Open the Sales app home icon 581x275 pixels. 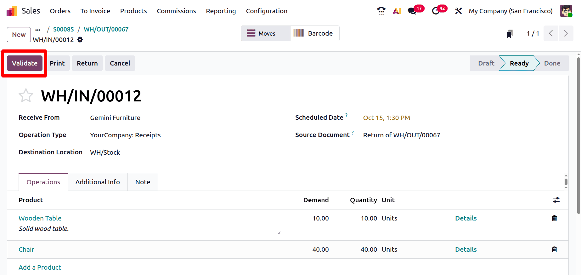[x=12, y=11]
